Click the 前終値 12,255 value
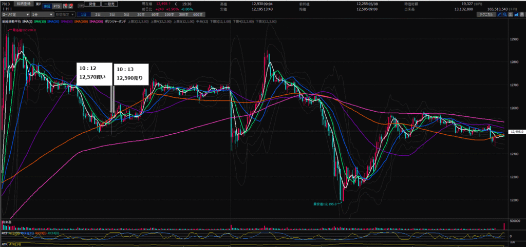Image resolution: width=526 pixels, height=247 pixels. [362, 4]
